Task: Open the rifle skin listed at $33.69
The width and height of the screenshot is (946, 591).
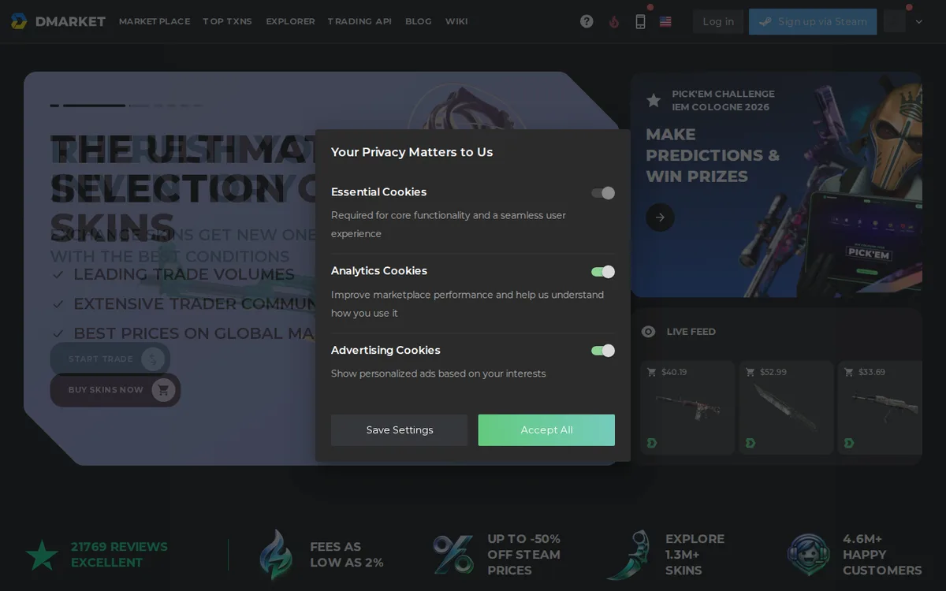Action: tap(880, 407)
